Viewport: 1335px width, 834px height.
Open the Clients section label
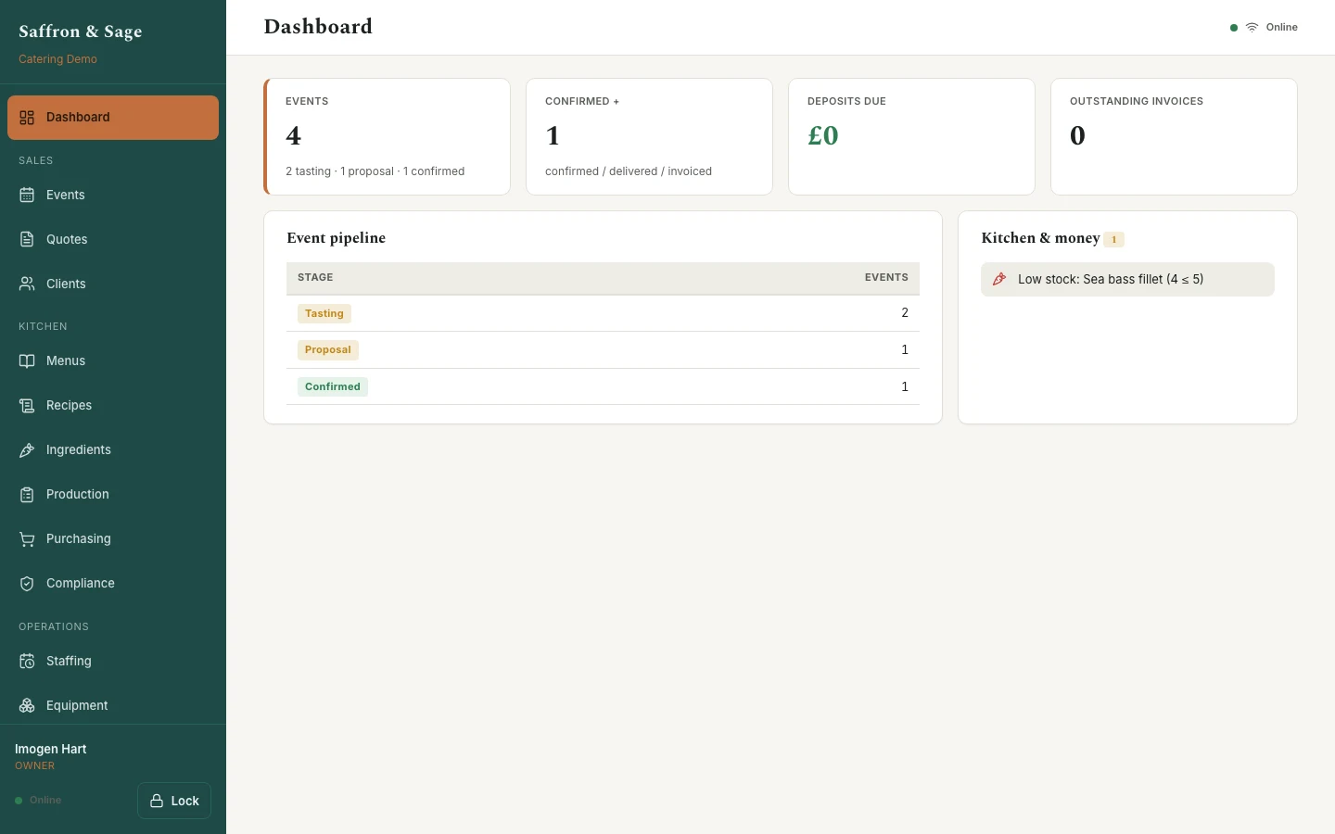coord(66,284)
